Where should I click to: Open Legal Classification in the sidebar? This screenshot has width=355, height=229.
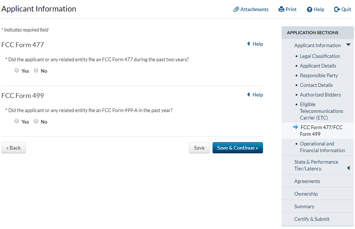[x=320, y=56]
